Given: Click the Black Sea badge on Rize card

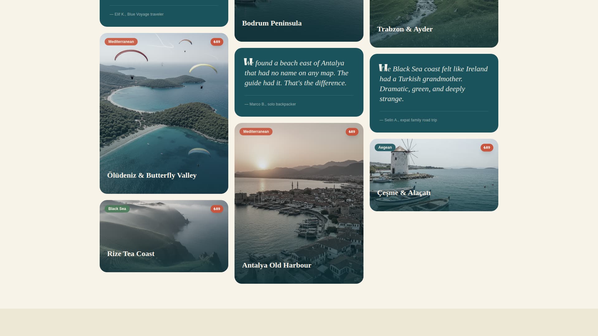Looking at the screenshot, I should [x=117, y=208].
